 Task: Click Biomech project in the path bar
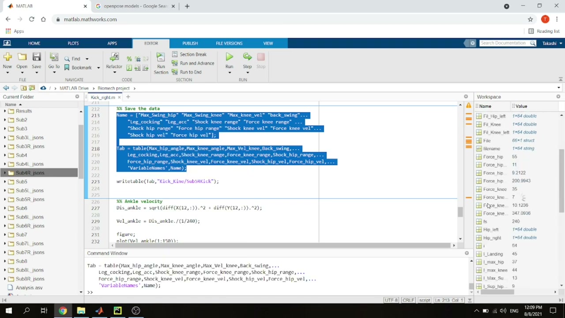tap(113, 88)
